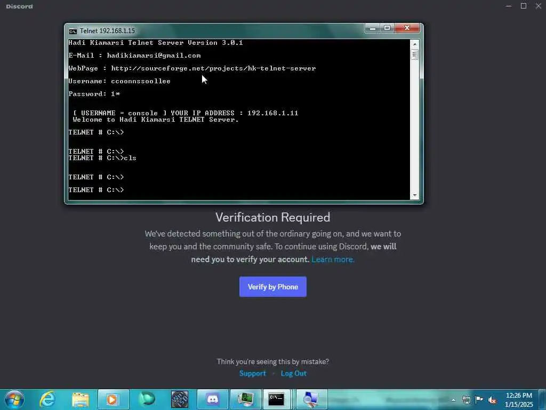Switch to Discord via its taskbar icon
Screen dimensions: 546x410
213,399
